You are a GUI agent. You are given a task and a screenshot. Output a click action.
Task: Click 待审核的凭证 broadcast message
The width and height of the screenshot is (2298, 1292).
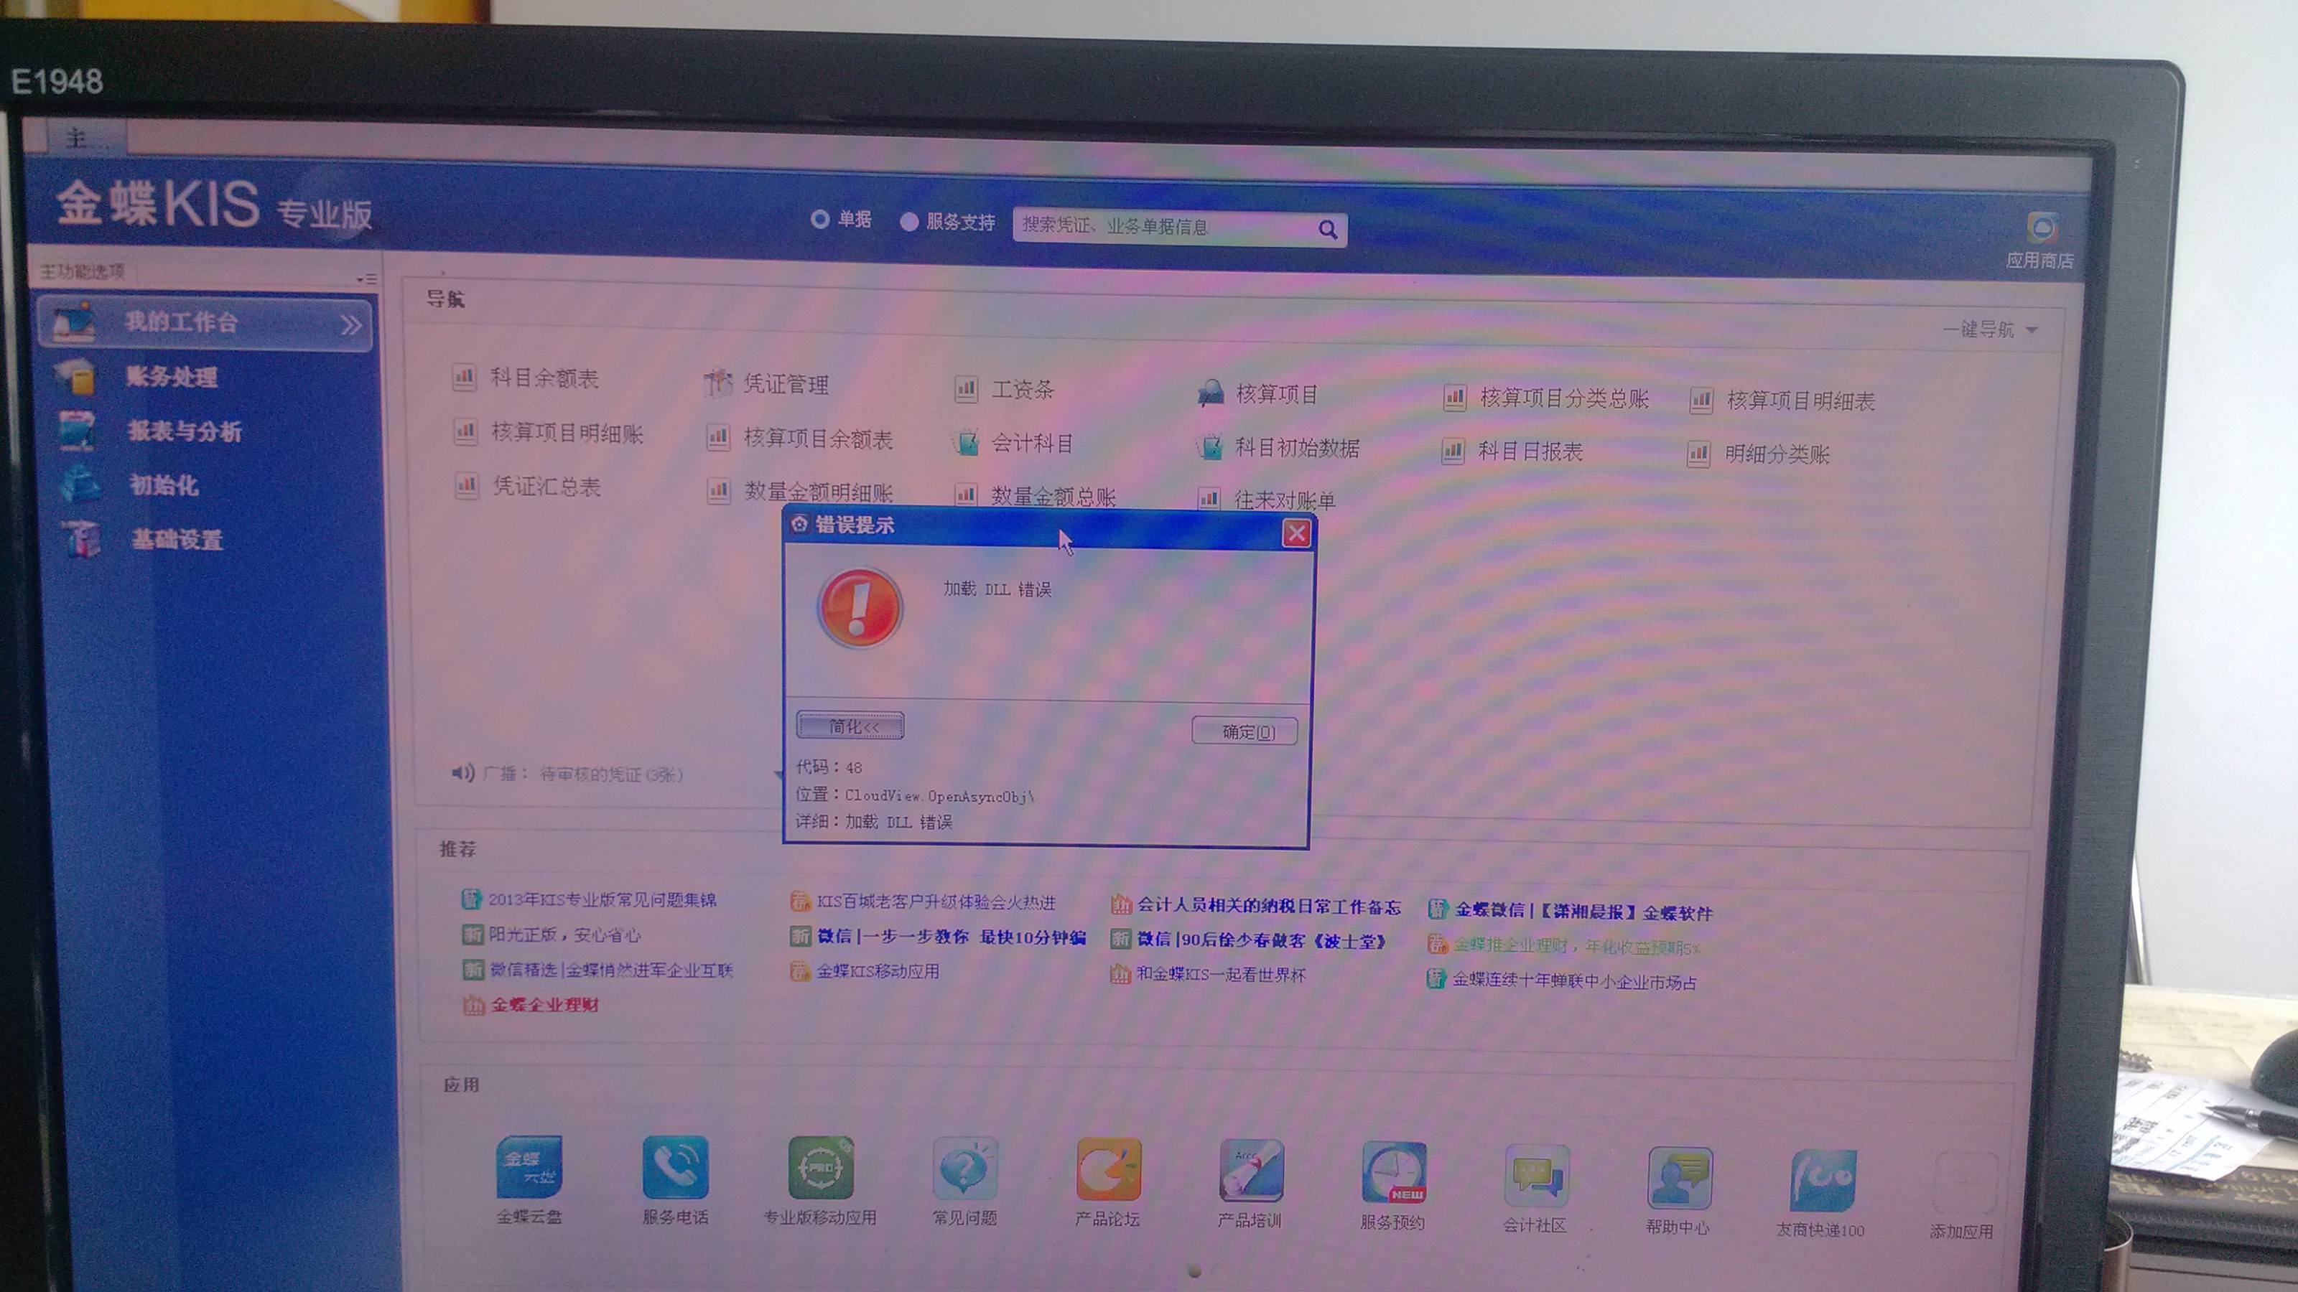pos(611,775)
